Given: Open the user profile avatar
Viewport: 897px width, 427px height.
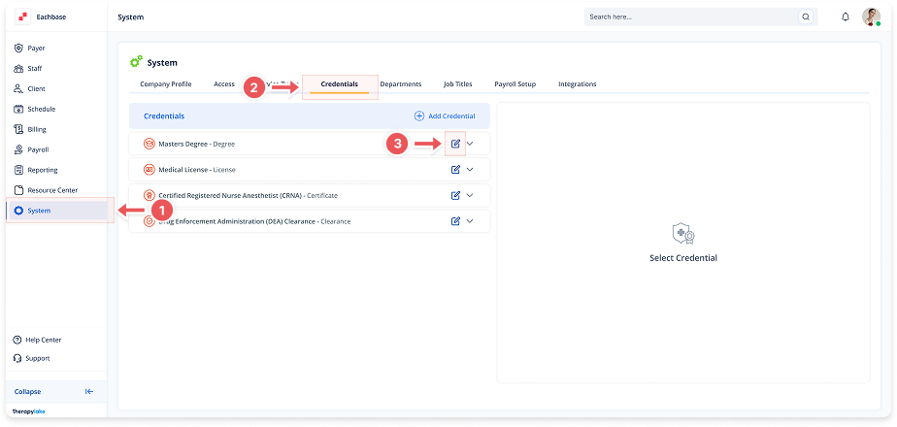Looking at the screenshot, I should [871, 16].
